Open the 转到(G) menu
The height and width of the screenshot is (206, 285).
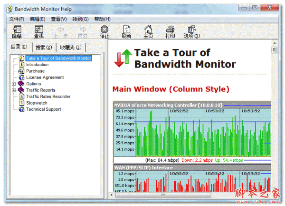click(80, 19)
